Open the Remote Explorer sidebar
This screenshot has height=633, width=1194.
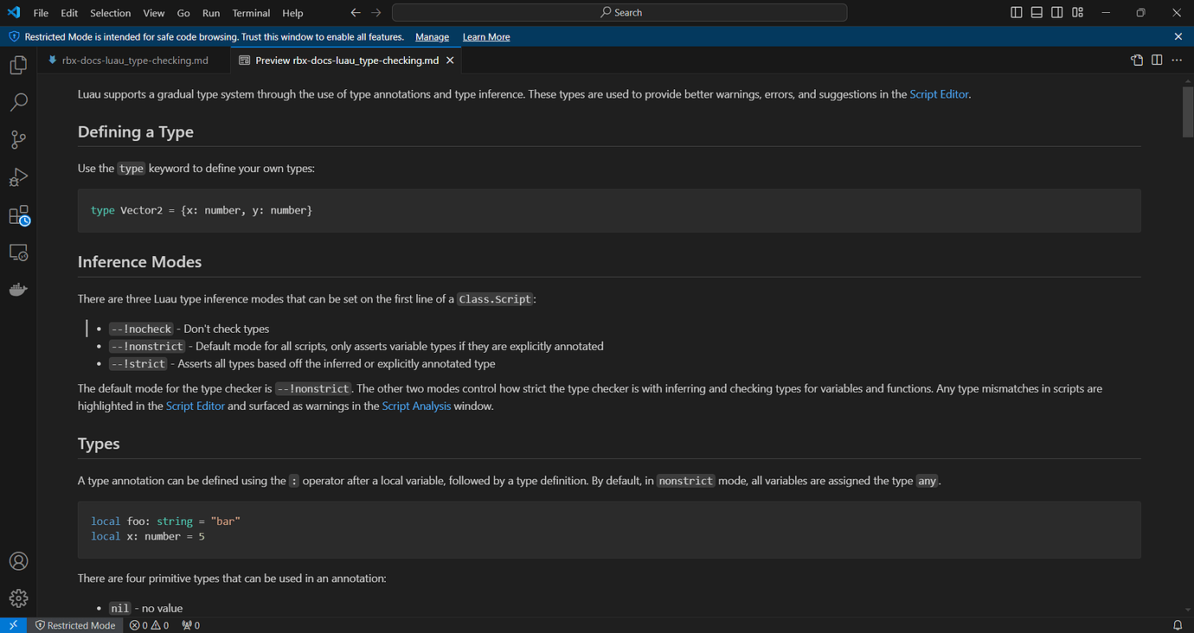pos(18,252)
